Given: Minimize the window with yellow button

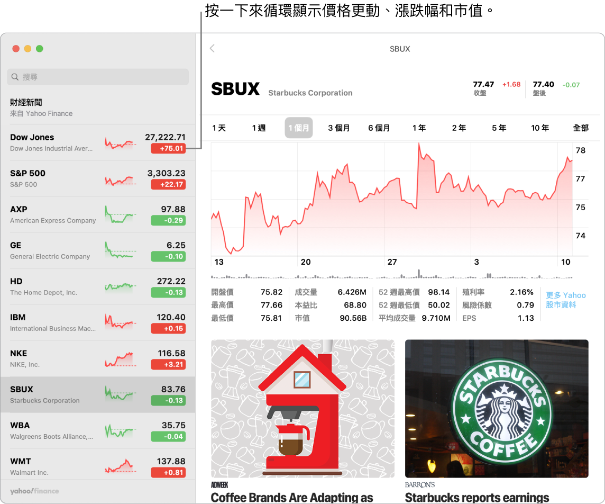Looking at the screenshot, I should point(28,49).
